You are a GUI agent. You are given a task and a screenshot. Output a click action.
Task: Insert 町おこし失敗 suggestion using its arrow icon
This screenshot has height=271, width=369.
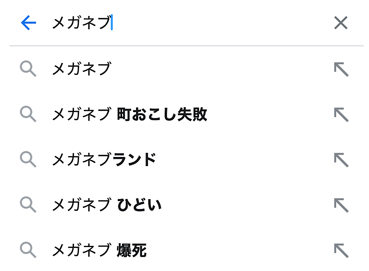pos(341,114)
